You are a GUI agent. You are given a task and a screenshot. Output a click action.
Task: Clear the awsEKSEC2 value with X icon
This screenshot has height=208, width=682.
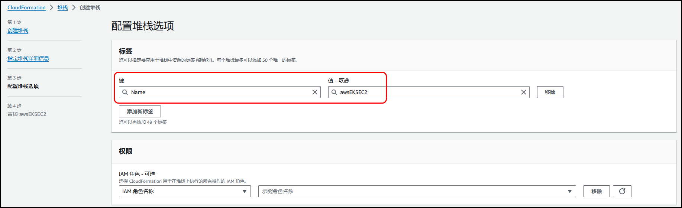524,92
